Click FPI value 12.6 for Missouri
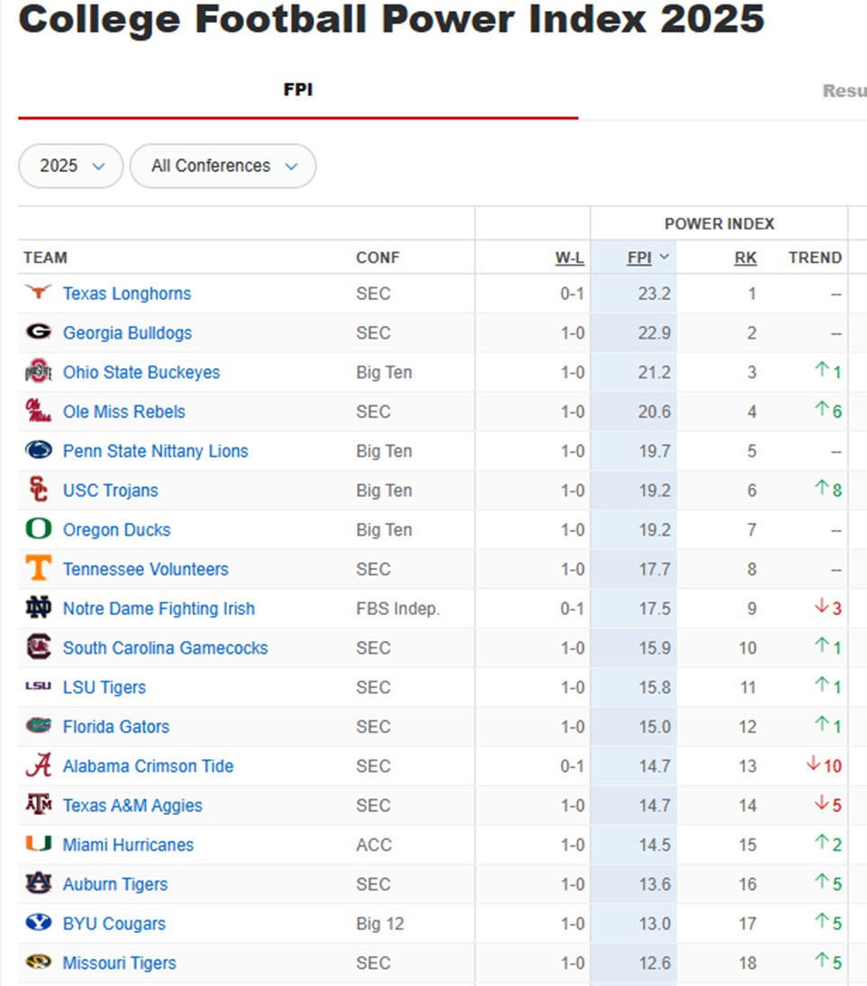 coord(654,963)
